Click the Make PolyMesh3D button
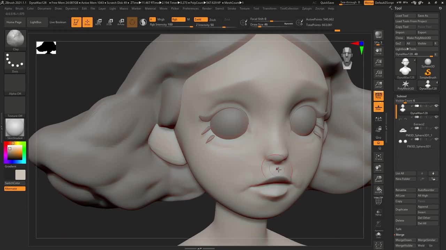 422,38
